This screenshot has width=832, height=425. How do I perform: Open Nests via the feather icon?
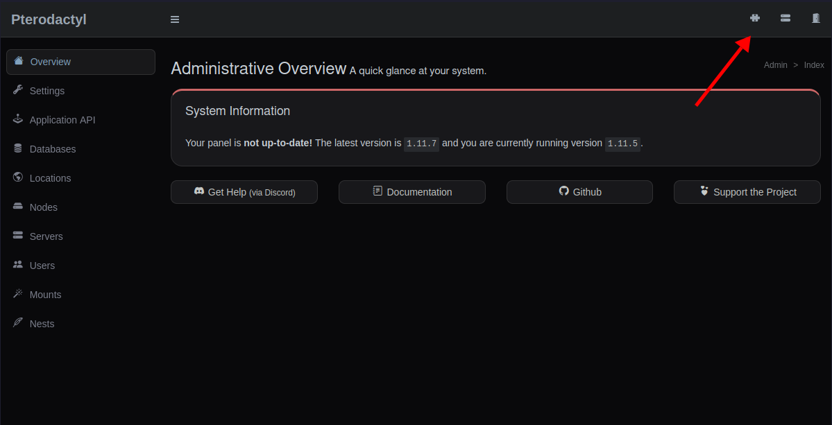(x=18, y=323)
